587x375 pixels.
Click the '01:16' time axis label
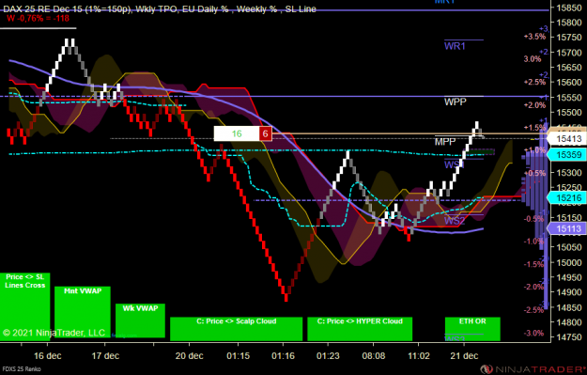pyautogui.click(x=284, y=355)
